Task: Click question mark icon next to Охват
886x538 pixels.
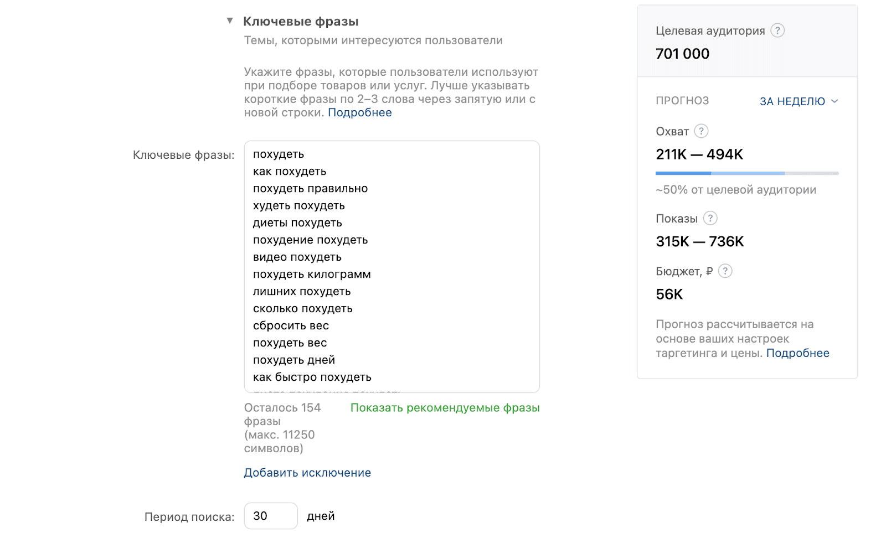Action: pos(701,131)
